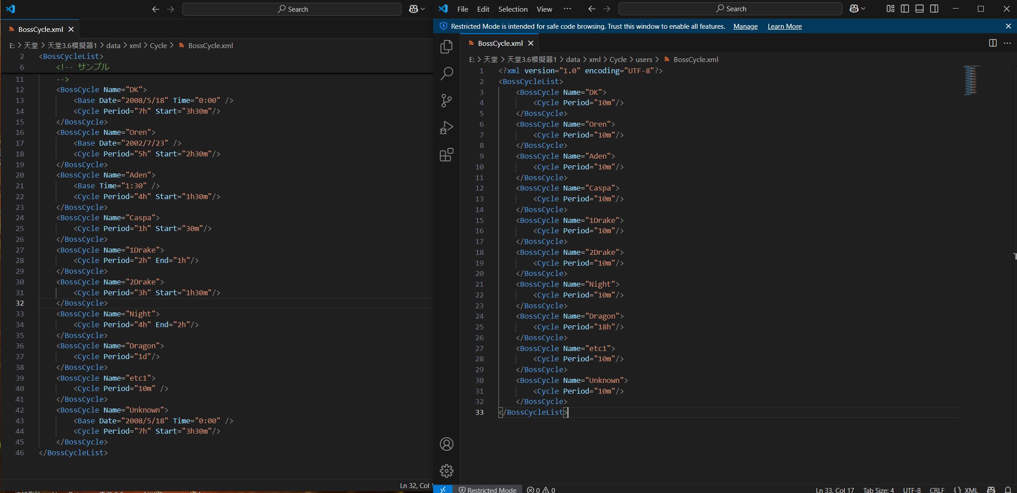The height and width of the screenshot is (493, 1017).
Task: Click 'data' breadcrumb in left window
Action: (x=113, y=45)
